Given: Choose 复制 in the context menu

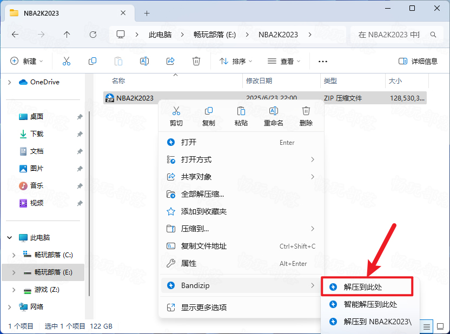Looking at the screenshot, I should (x=209, y=116).
